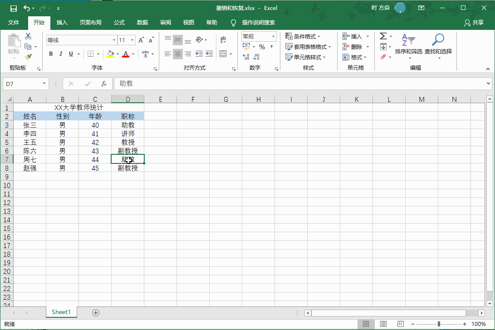
Task: Select the Sheet1 tab
Action: point(61,312)
